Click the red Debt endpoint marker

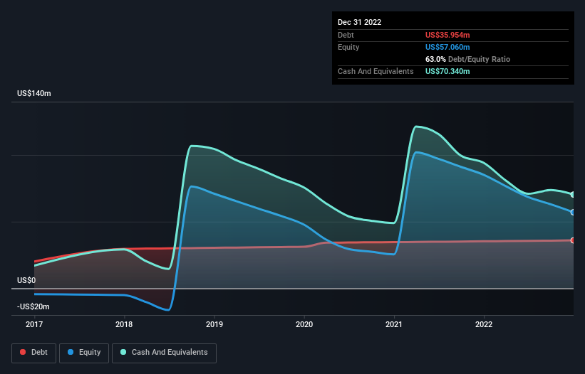[x=573, y=240]
